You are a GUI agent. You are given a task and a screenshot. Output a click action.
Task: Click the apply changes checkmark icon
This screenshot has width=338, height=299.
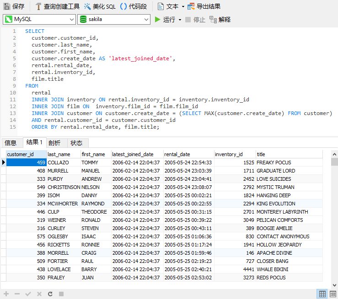point(28,294)
